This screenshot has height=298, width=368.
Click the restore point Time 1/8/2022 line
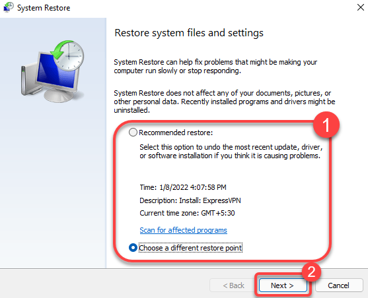click(183, 187)
